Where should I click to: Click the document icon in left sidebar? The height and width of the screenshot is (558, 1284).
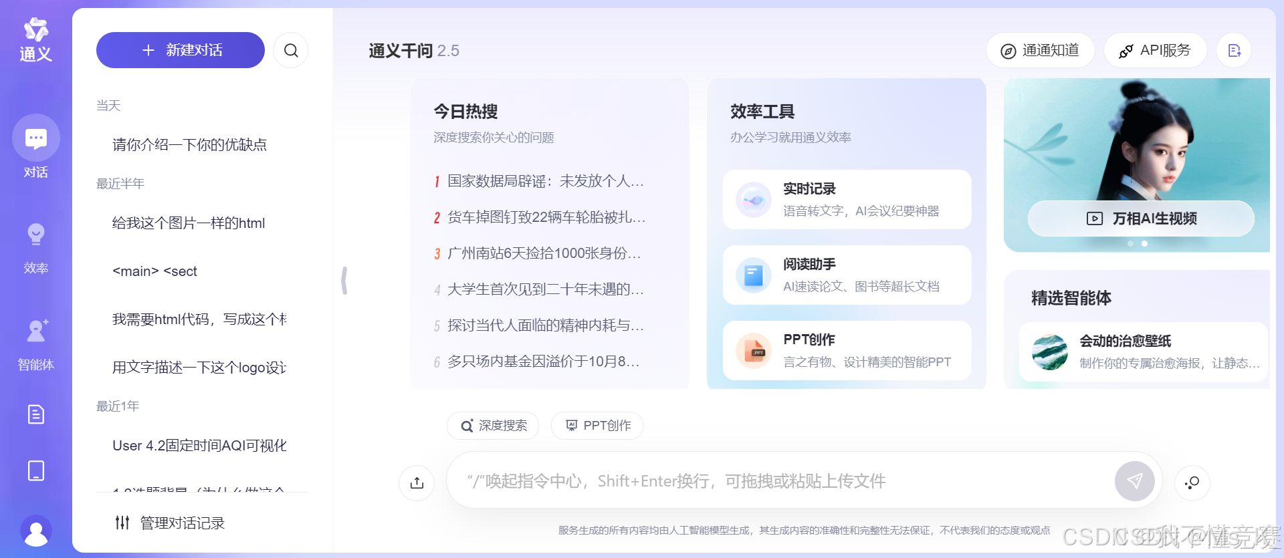coord(36,414)
